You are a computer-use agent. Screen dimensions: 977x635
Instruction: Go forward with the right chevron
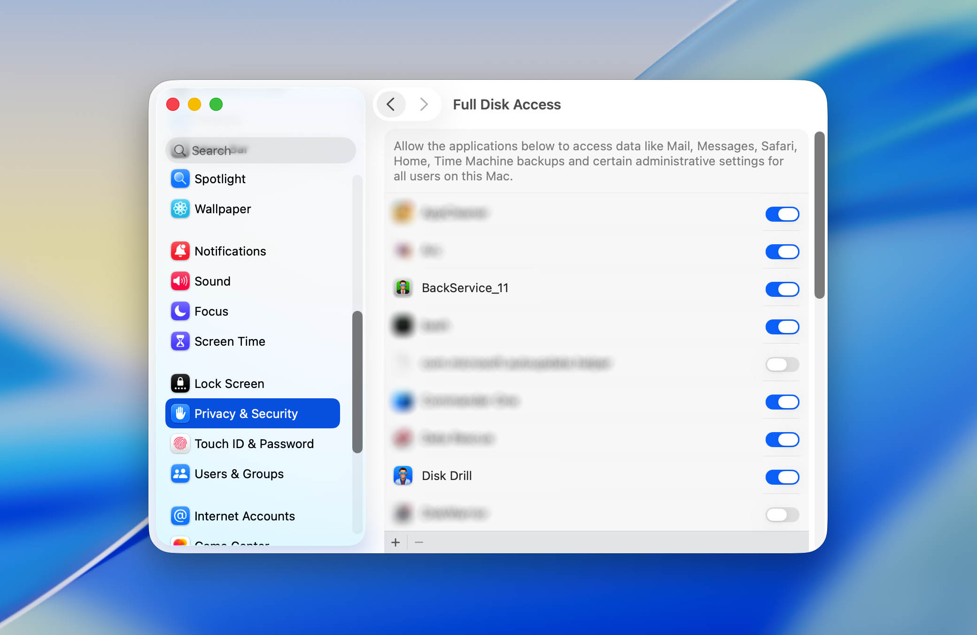pos(424,104)
